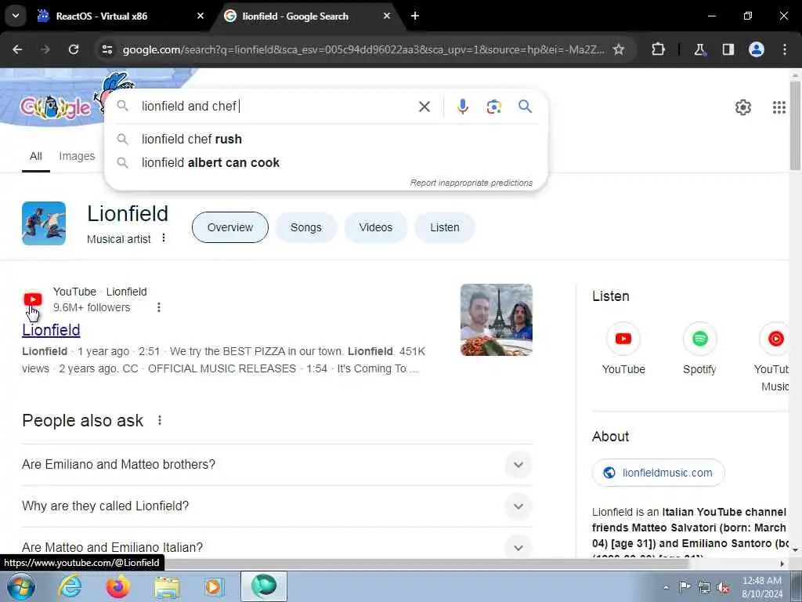Visit lionfieldmusic.com link
Viewport: 802px width, 602px height.
(658, 473)
